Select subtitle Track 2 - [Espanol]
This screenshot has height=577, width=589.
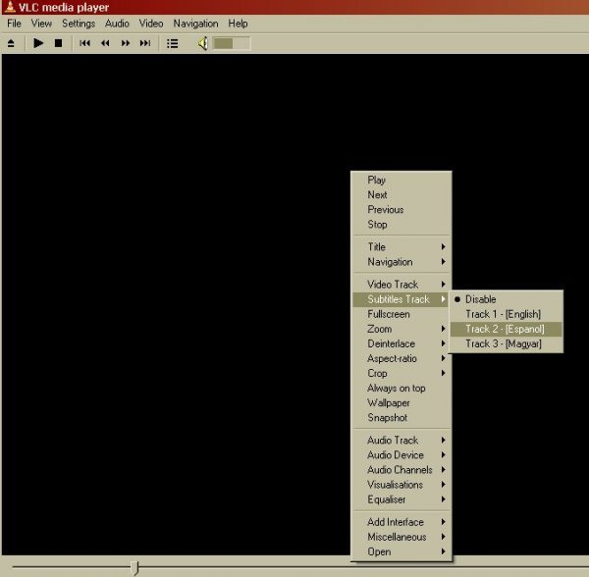click(x=506, y=329)
